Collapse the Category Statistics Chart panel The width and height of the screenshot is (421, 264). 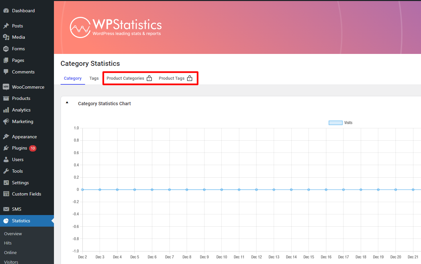click(67, 103)
